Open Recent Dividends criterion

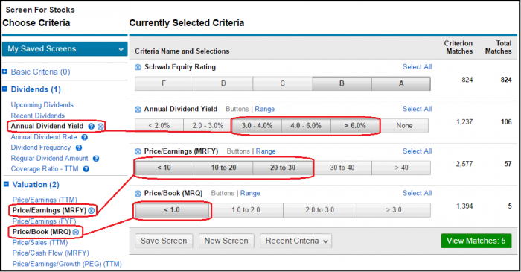click(x=37, y=116)
